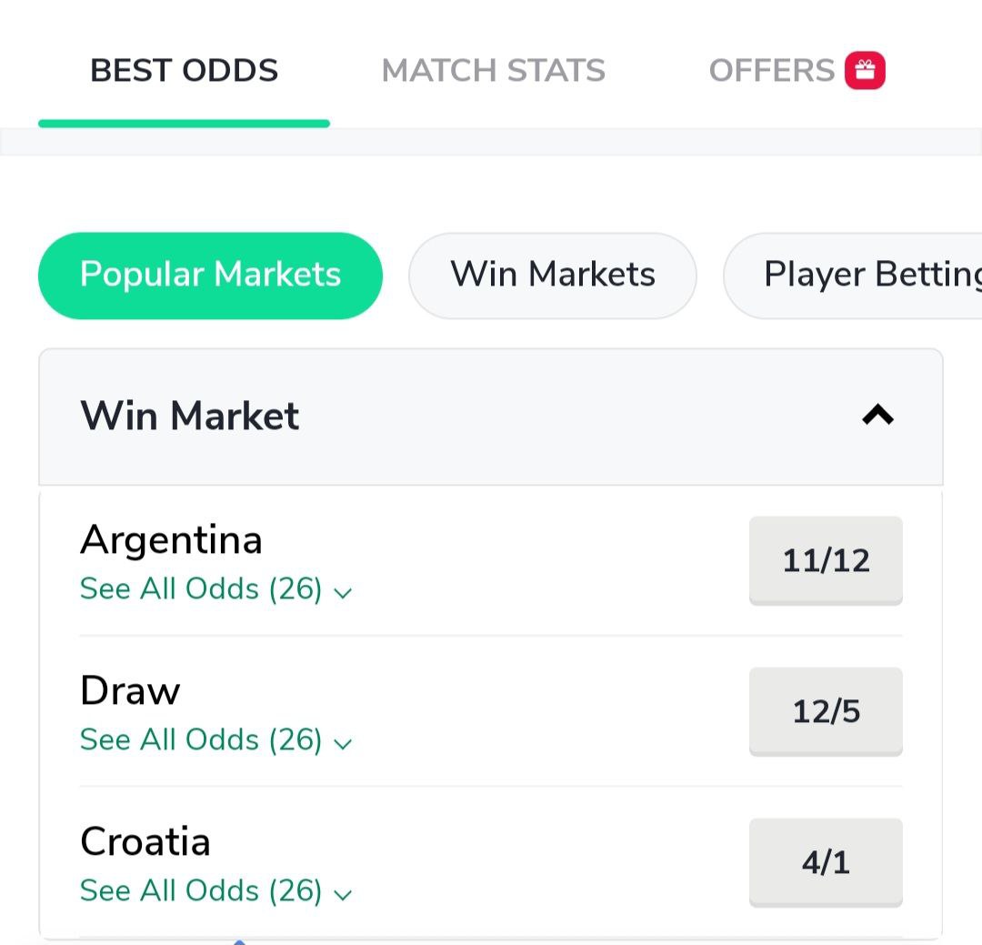Click the small arrow beside Croatia's See All Odds

(x=343, y=895)
